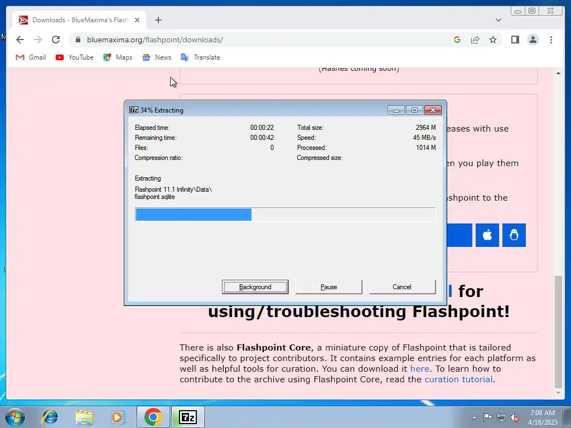
Task: Open volume tray icon
Action: click(515, 417)
